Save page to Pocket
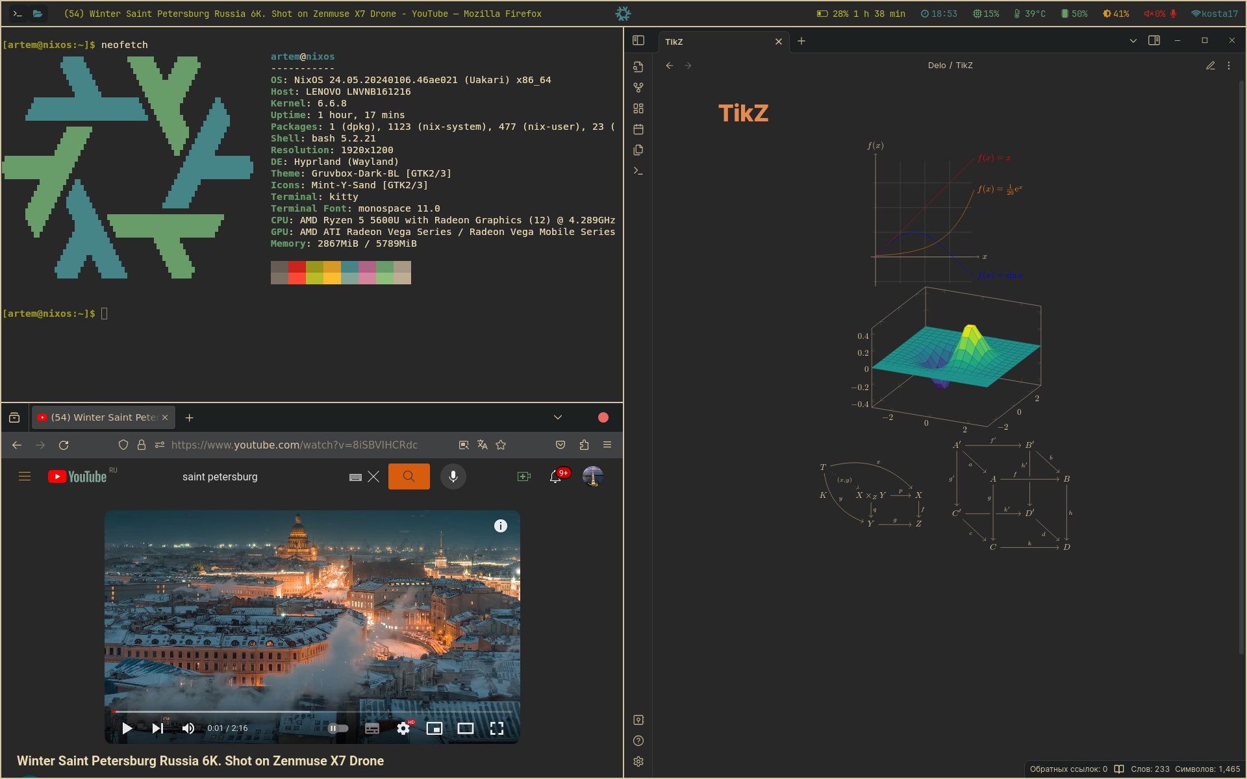The width and height of the screenshot is (1247, 779). click(561, 445)
